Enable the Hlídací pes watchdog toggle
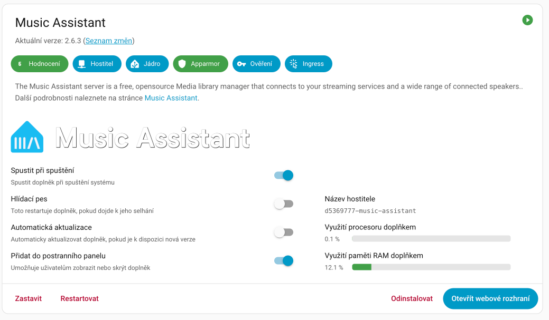Viewport: 549px width, 320px height. [x=284, y=203]
